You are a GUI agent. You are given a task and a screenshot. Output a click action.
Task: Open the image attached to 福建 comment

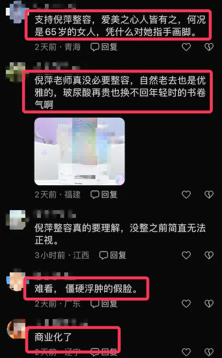(x=79, y=151)
